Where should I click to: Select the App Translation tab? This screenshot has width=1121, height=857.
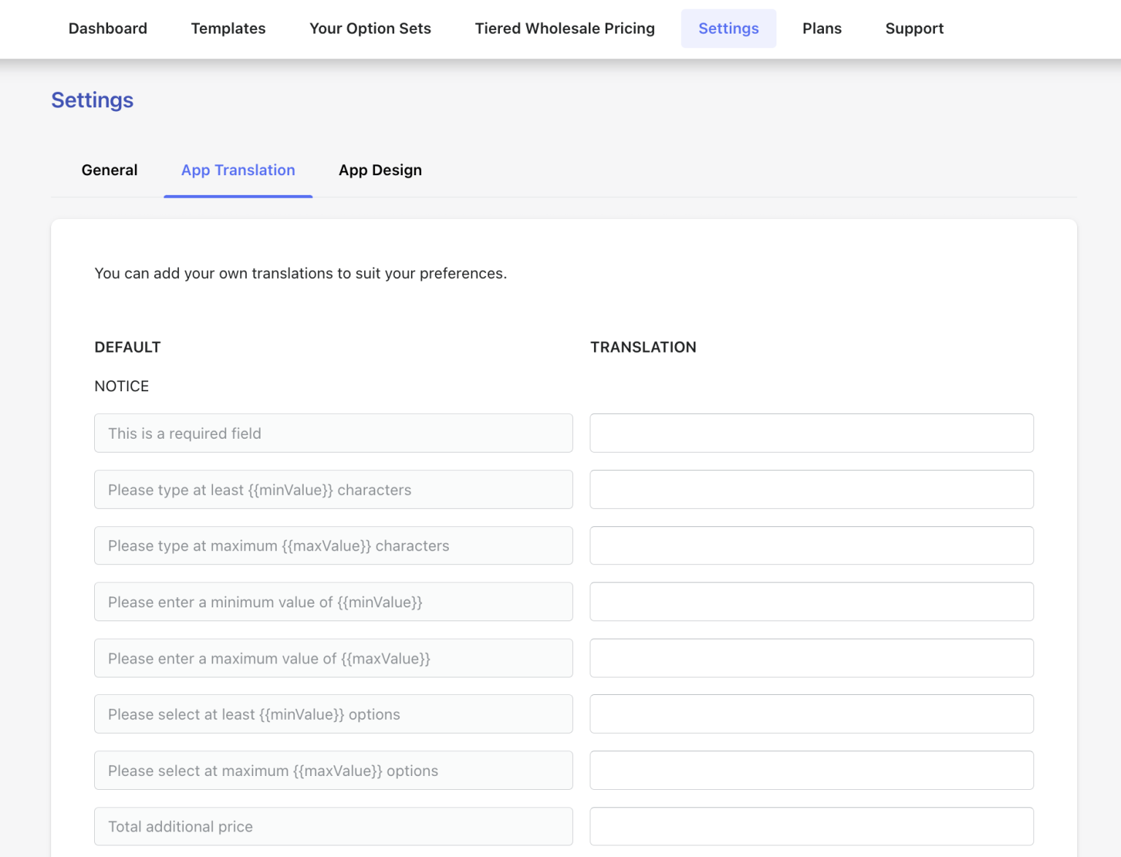coord(238,170)
